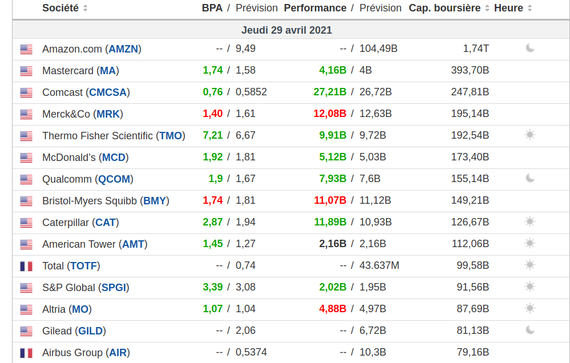Click the sun icon in Altria row

point(530,309)
